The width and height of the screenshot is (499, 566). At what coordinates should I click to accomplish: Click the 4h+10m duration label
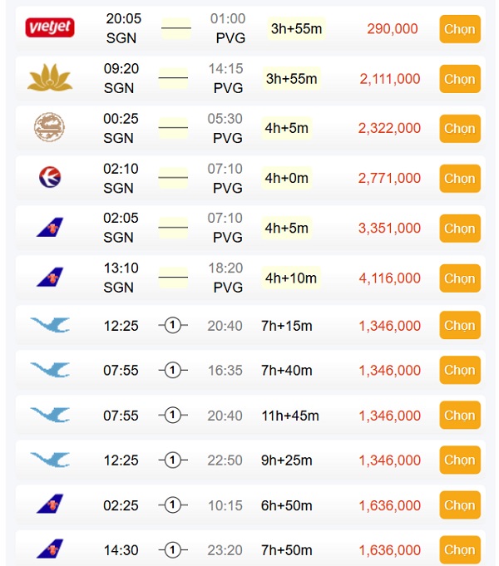coord(290,278)
